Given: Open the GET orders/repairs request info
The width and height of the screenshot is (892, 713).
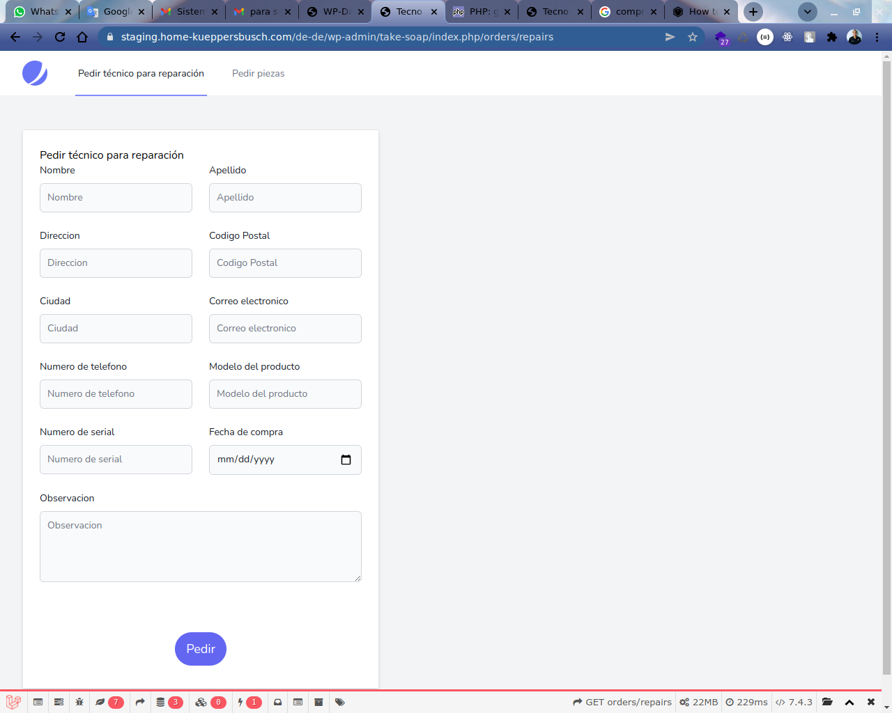Looking at the screenshot, I should [622, 702].
